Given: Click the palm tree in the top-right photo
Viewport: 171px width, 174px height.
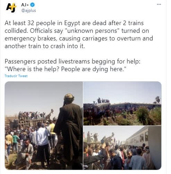Looking at the screenshot, I should click(x=158, y=100).
